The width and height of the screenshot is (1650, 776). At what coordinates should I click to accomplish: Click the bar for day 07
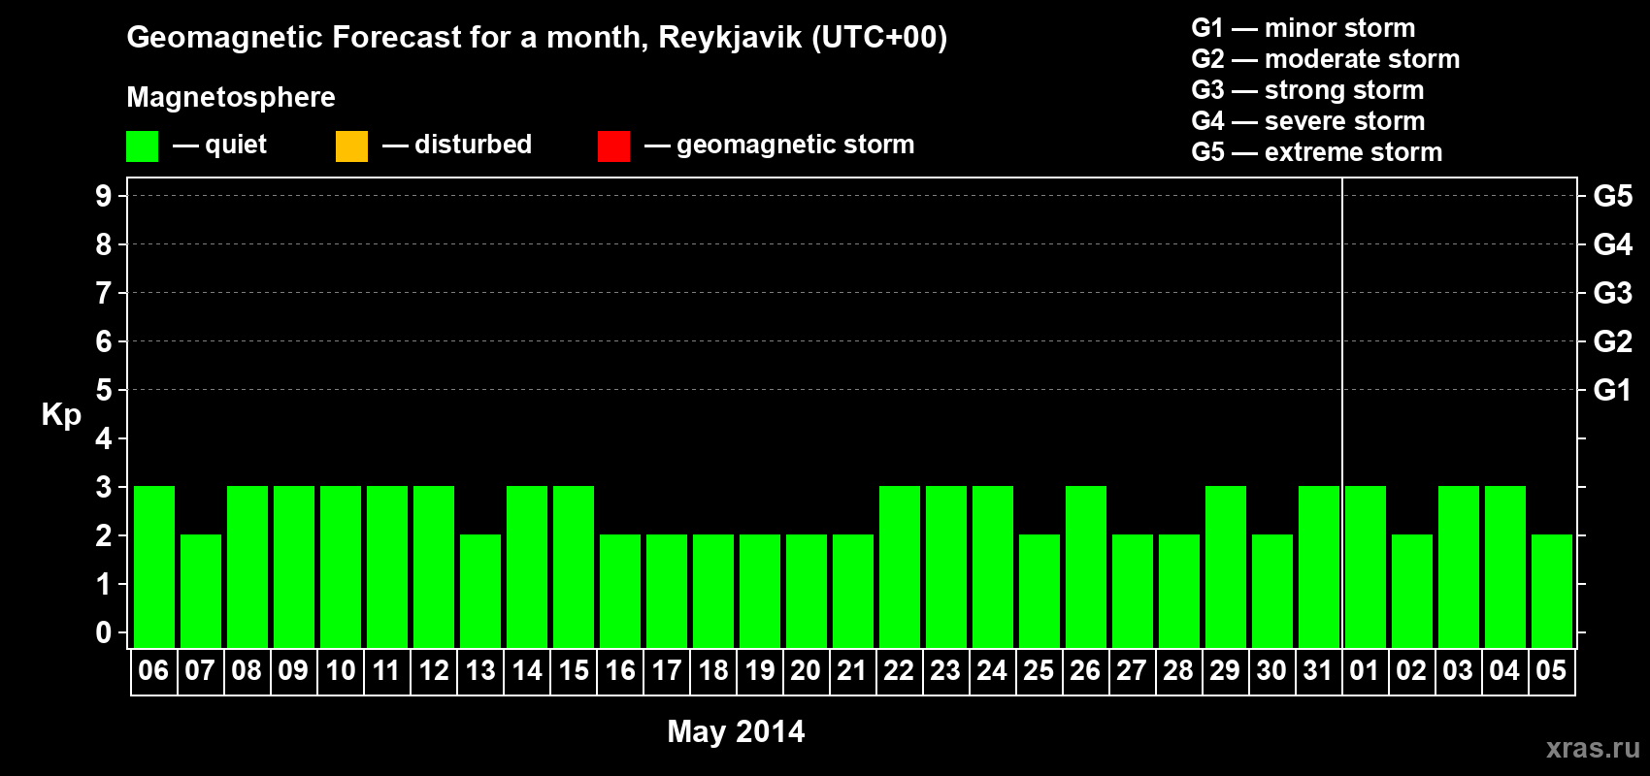coord(201,591)
